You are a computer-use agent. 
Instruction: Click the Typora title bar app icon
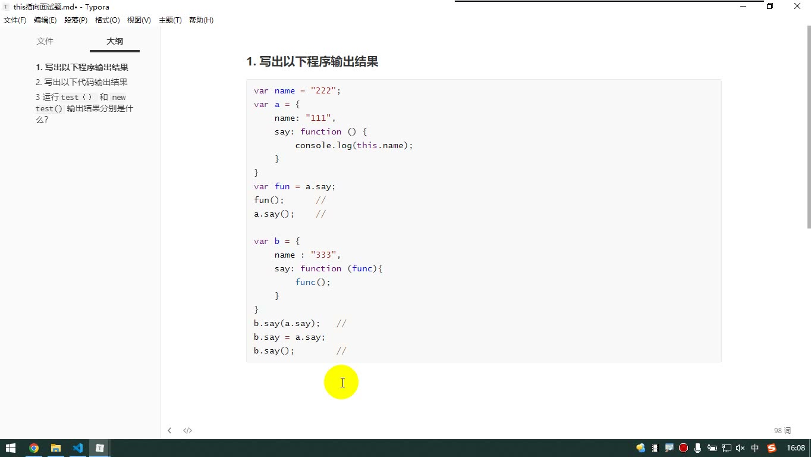pos(6,7)
